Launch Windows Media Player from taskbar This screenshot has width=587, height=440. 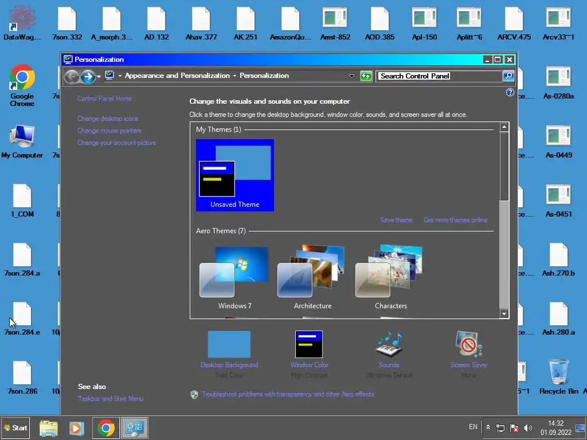point(77,428)
